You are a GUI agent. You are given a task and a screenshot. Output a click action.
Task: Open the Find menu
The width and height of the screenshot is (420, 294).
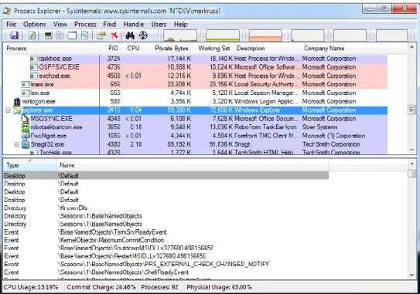pos(110,25)
